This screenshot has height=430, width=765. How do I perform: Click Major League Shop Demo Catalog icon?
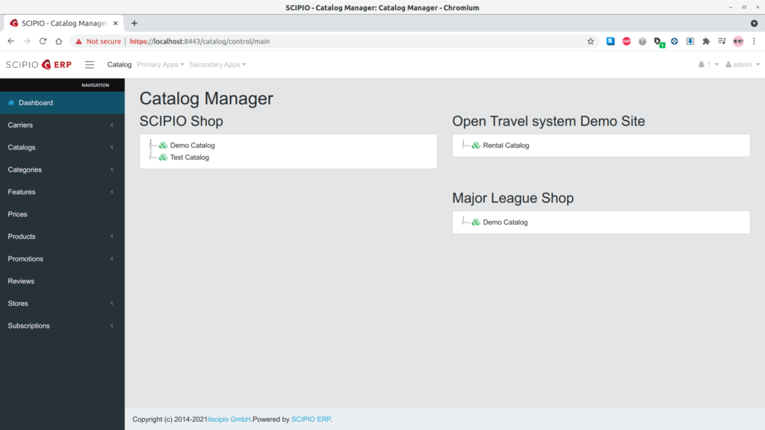[476, 222]
